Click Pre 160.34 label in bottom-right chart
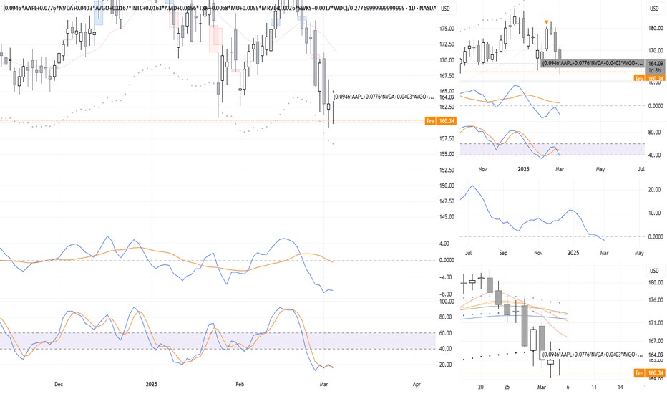This screenshot has height=394, width=667. [x=649, y=373]
